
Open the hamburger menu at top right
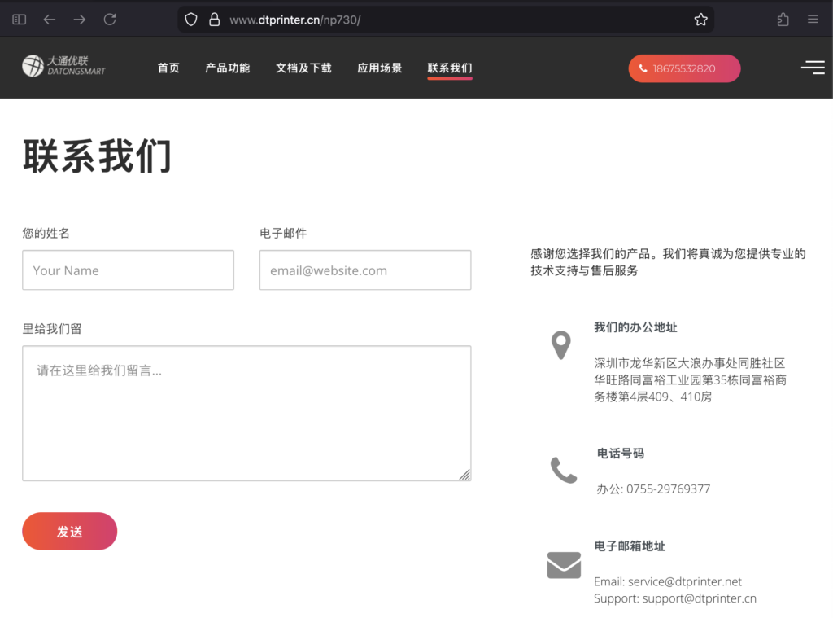point(812,68)
